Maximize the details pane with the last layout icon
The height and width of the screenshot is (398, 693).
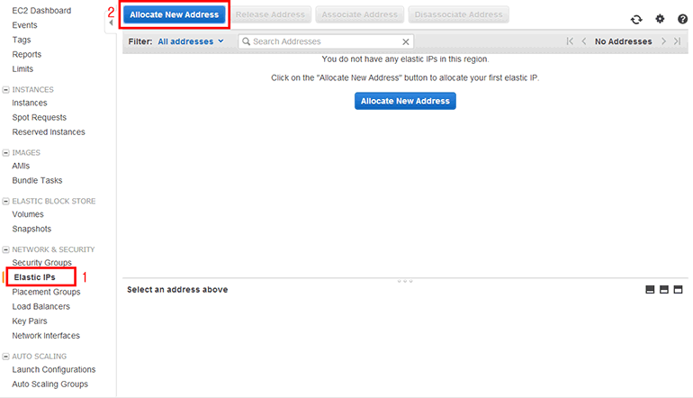pos(679,290)
